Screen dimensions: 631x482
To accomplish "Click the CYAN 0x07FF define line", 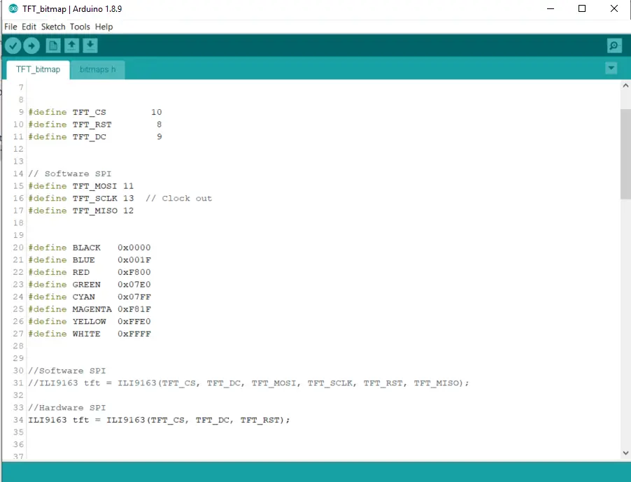I will [90, 297].
